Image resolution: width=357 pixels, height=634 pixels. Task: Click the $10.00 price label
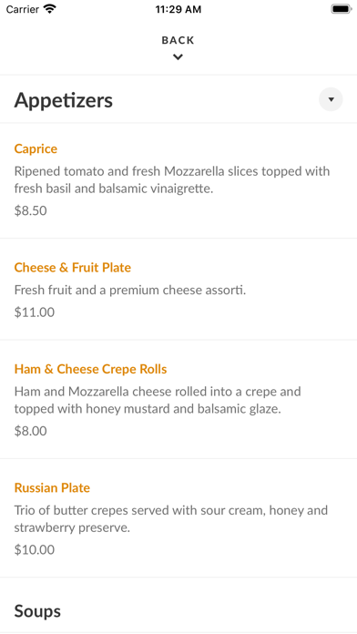35,550
